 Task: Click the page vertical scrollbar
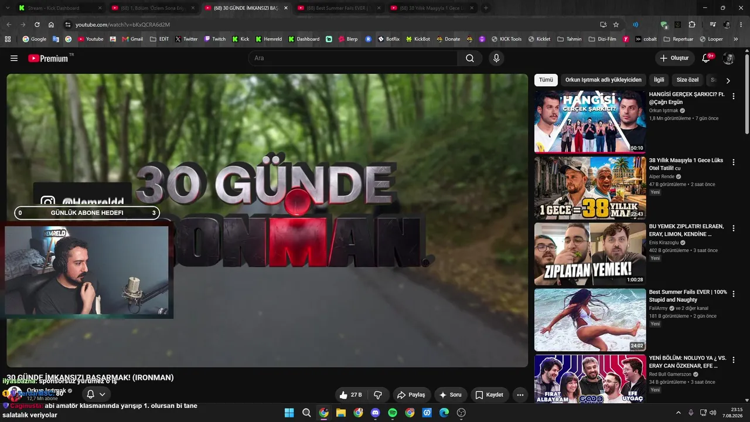(x=747, y=94)
